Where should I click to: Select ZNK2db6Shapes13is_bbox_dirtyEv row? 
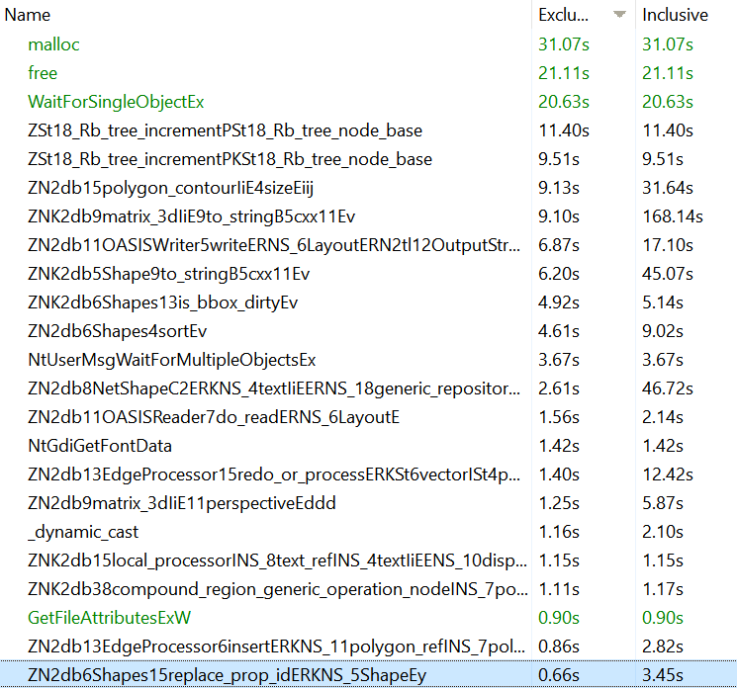coord(368,302)
